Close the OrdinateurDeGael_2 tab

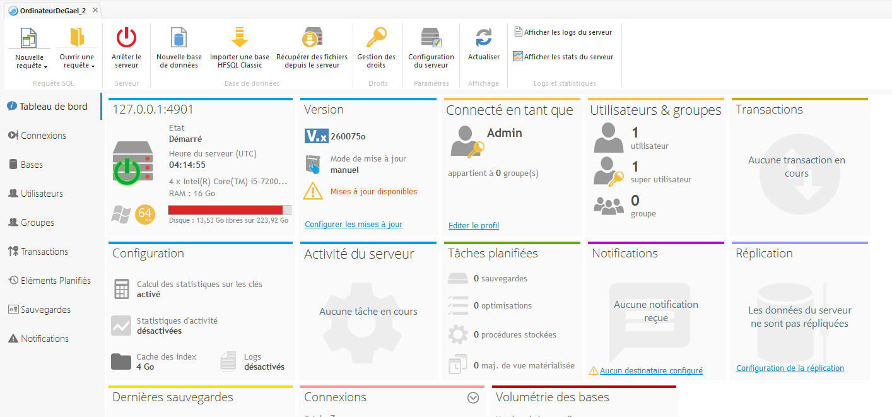pos(95,10)
